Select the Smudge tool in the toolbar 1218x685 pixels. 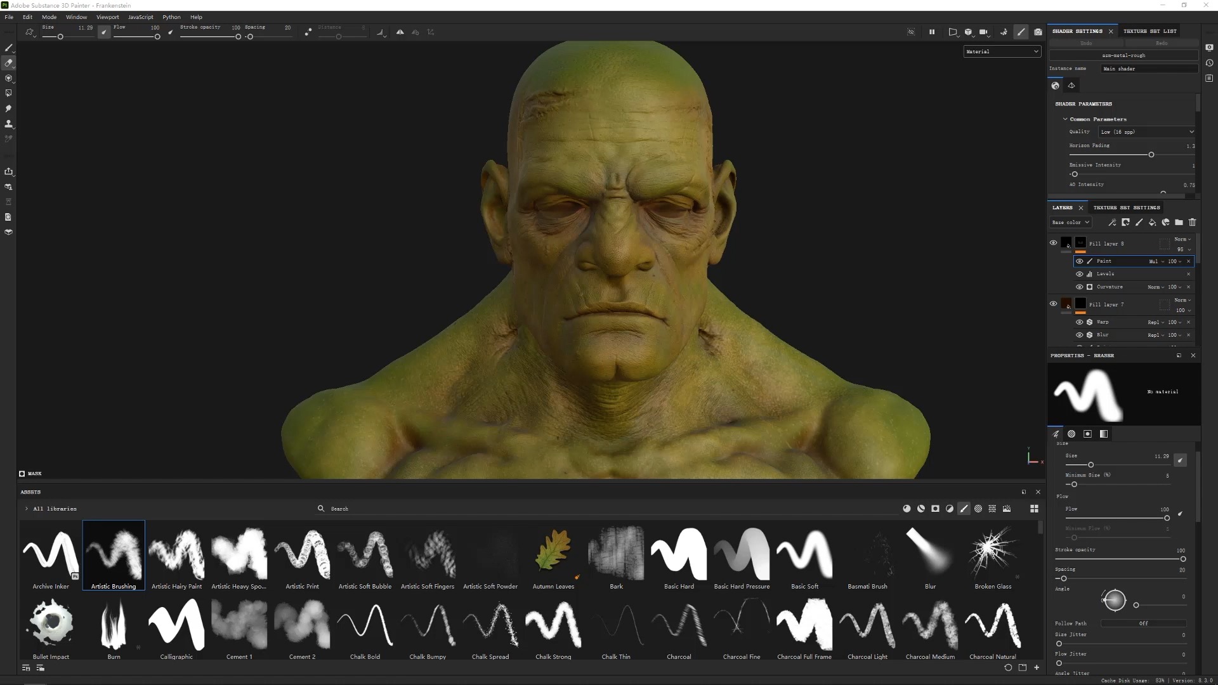[8, 108]
